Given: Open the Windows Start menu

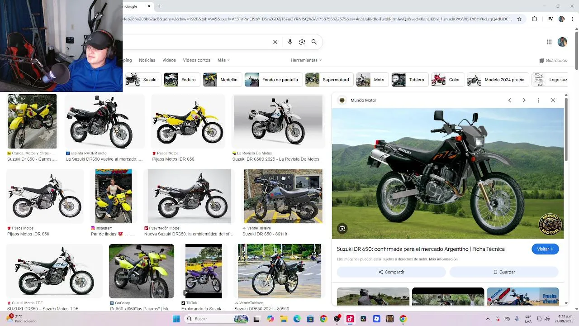Looking at the screenshot, I should 176,319.
